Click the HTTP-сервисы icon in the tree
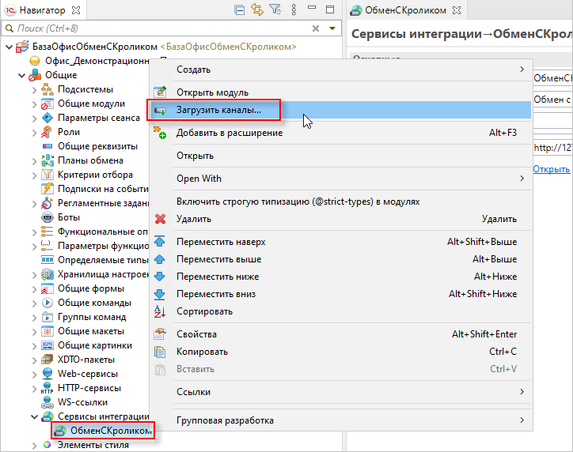This screenshot has width=573, height=452. coord(47,388)
